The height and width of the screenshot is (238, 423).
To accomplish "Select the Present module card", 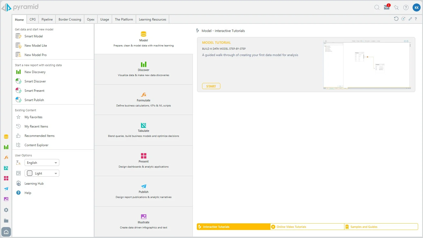I will pos(143,161).
